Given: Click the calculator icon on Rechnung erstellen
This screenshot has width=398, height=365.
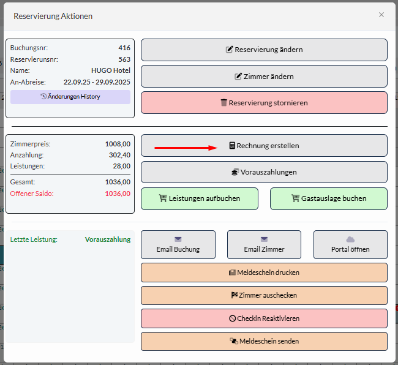Looking at the screenshot, I should click(232, 146).
